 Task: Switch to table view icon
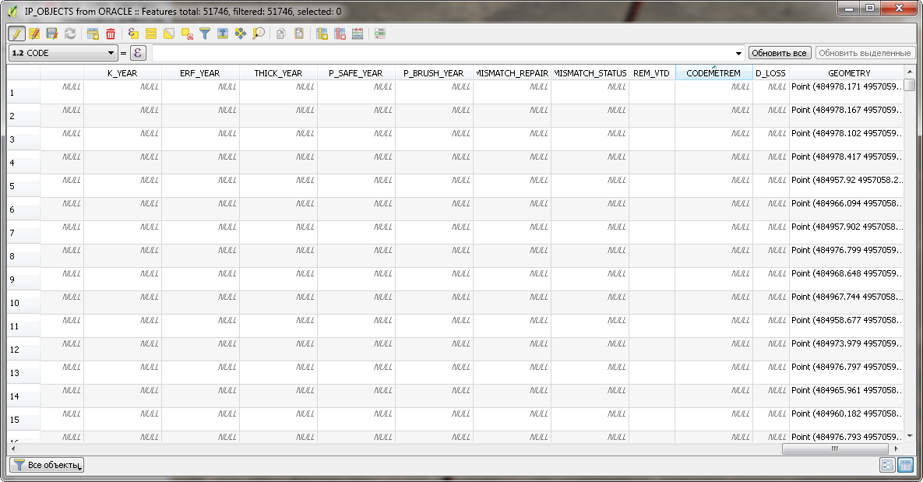(905, 465)
